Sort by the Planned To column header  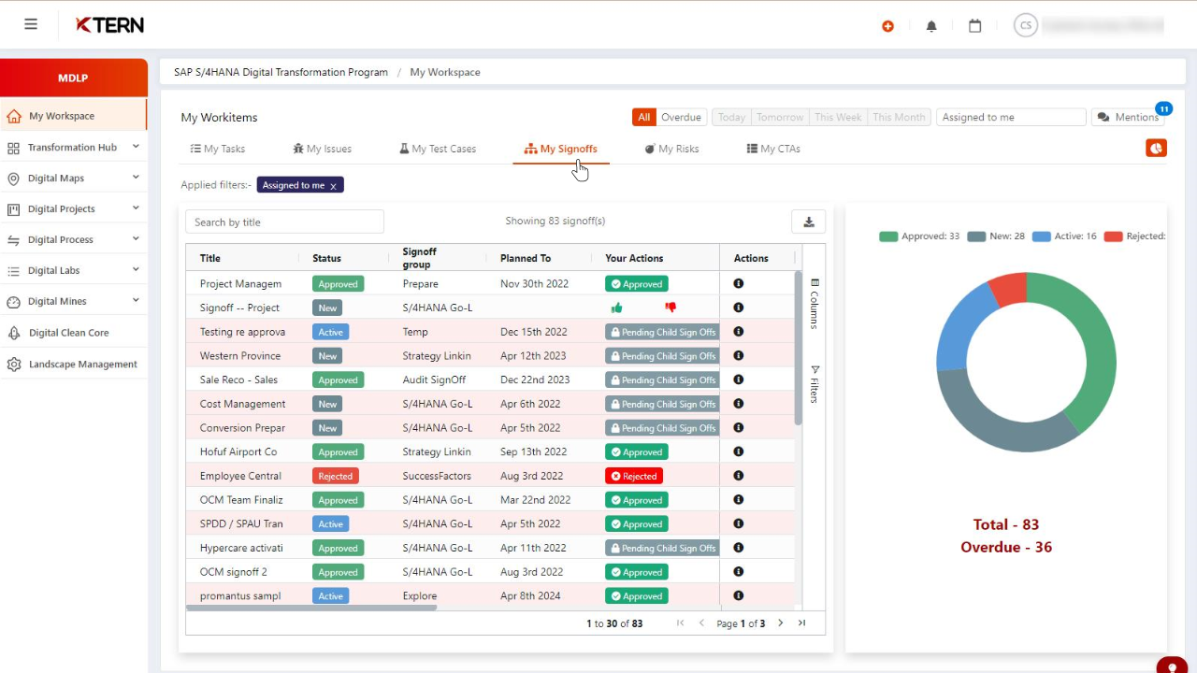(526, 258)
